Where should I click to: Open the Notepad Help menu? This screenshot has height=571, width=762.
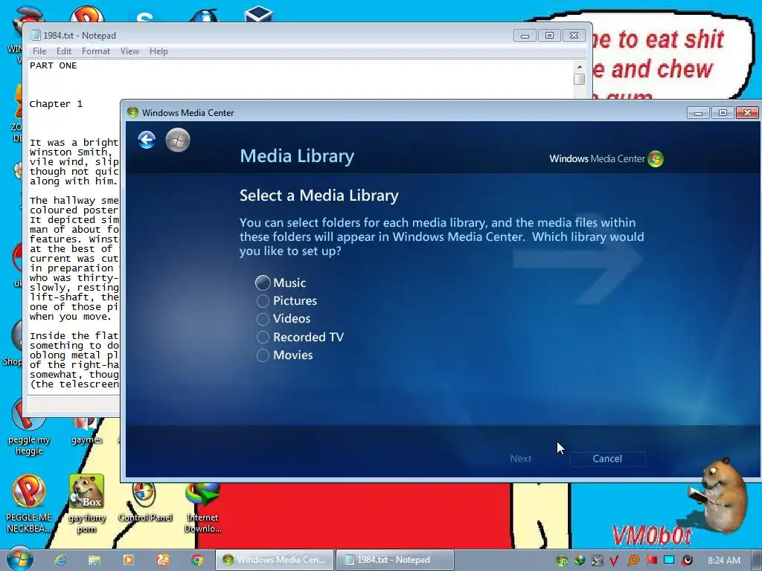159,51
